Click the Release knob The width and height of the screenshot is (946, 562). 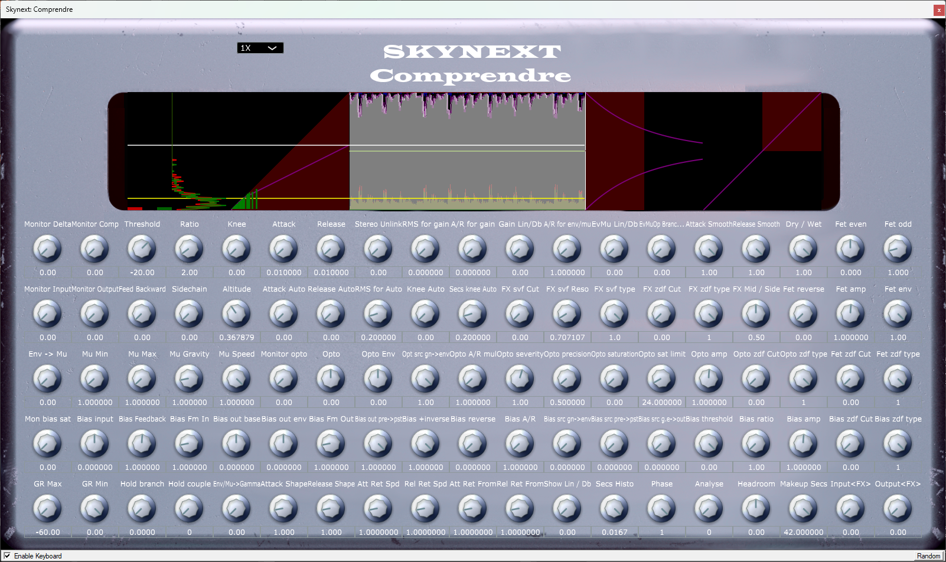[x=331, y=249]
